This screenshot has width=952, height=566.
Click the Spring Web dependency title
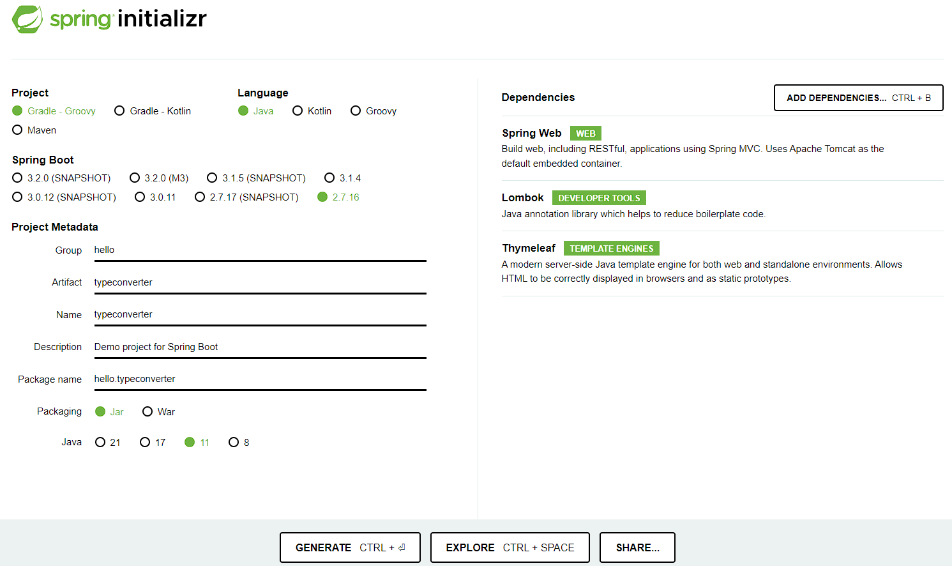[x=531, y=133]
